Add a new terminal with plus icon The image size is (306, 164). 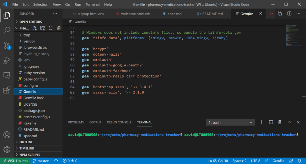click(261, 122)
